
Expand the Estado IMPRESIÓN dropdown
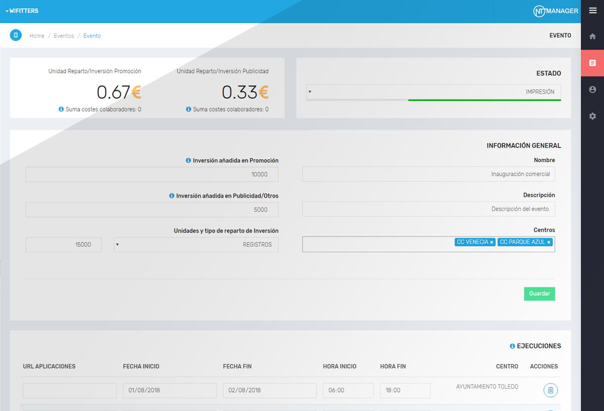pos(433,92)
